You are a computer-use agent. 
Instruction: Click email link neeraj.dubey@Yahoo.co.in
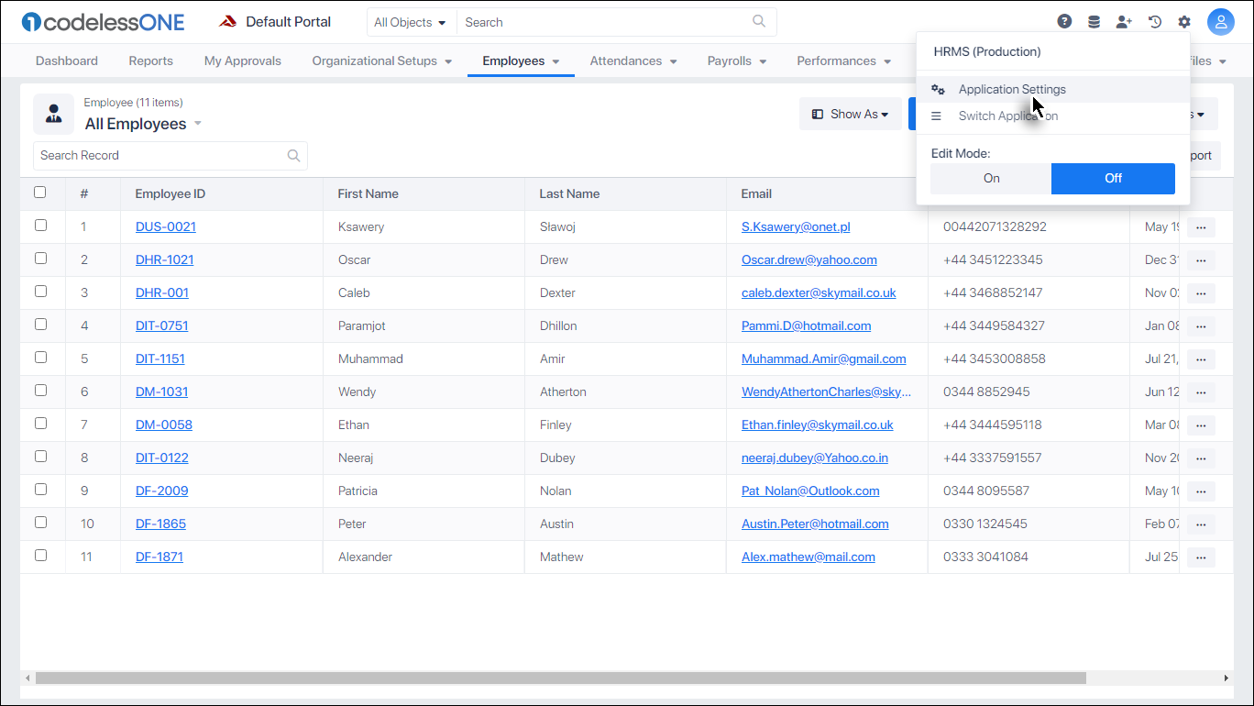click(x=815, y=458)
